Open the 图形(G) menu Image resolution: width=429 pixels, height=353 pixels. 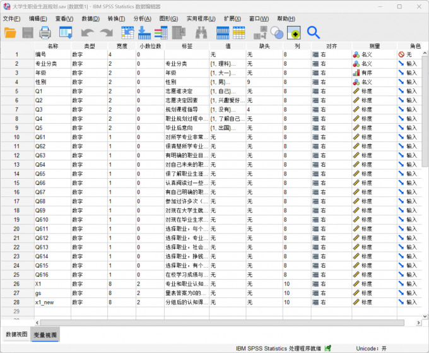point(168,18)
